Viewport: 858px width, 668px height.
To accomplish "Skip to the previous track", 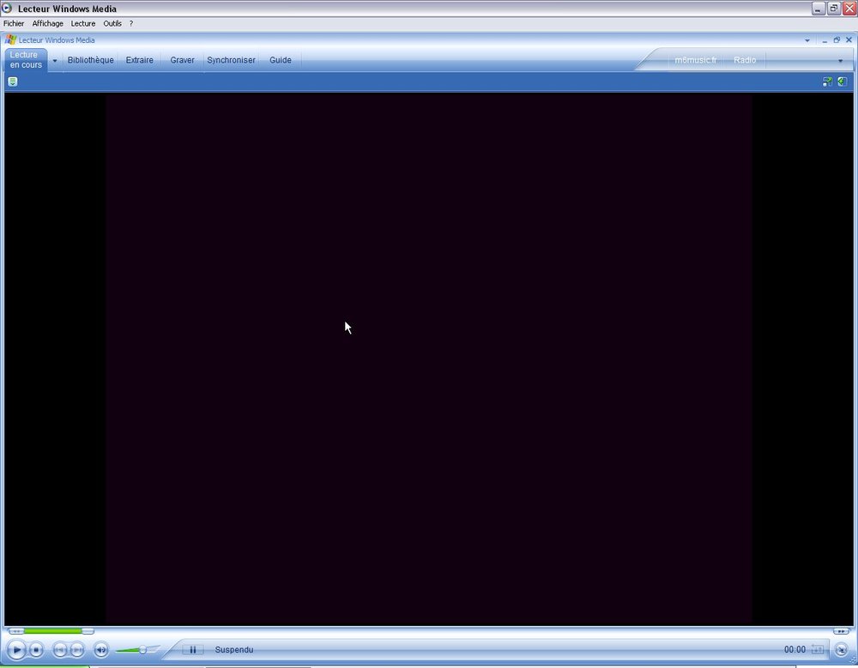I will click(58, 650).
